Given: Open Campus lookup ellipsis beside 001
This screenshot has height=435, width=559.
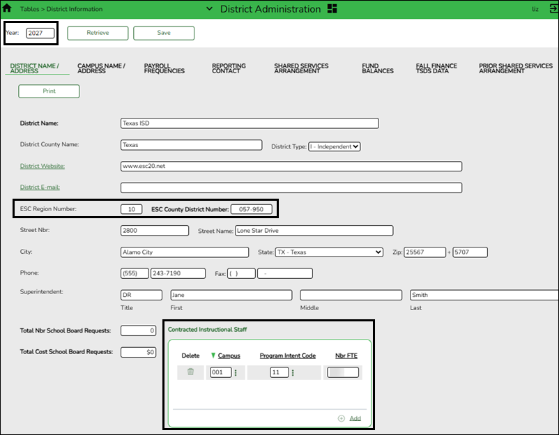Looking at the screenshot, I should coord(236,372).
